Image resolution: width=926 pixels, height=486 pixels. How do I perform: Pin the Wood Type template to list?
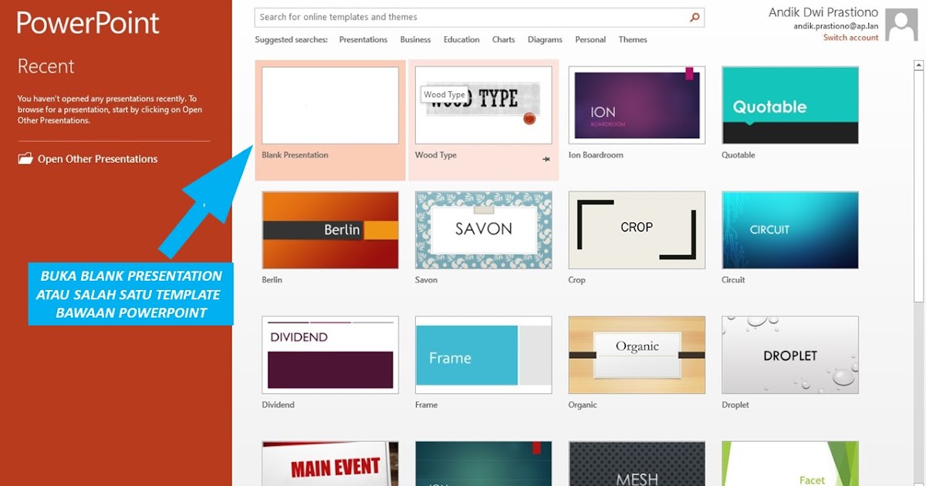click(546, 159)
